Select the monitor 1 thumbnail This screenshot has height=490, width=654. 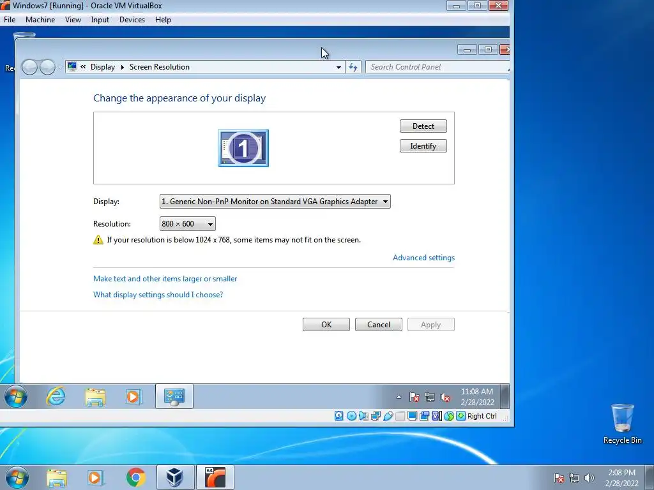(x=243, y=148)
